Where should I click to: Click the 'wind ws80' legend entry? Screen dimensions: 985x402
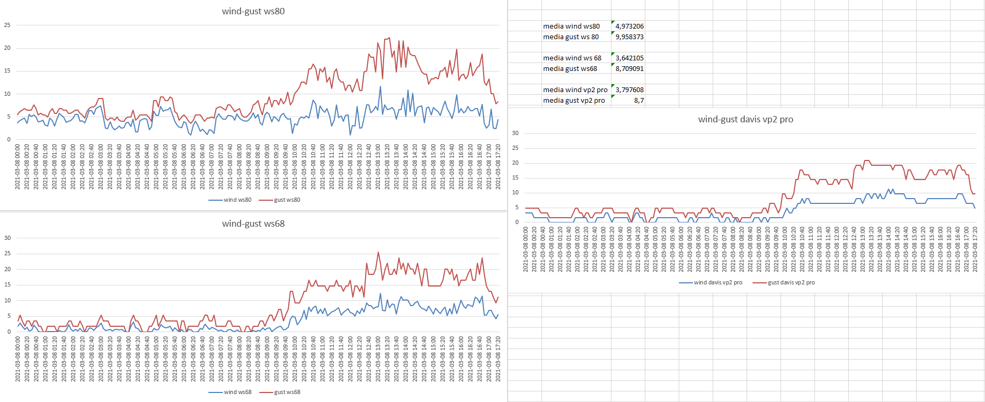click(x=230, y=200)
